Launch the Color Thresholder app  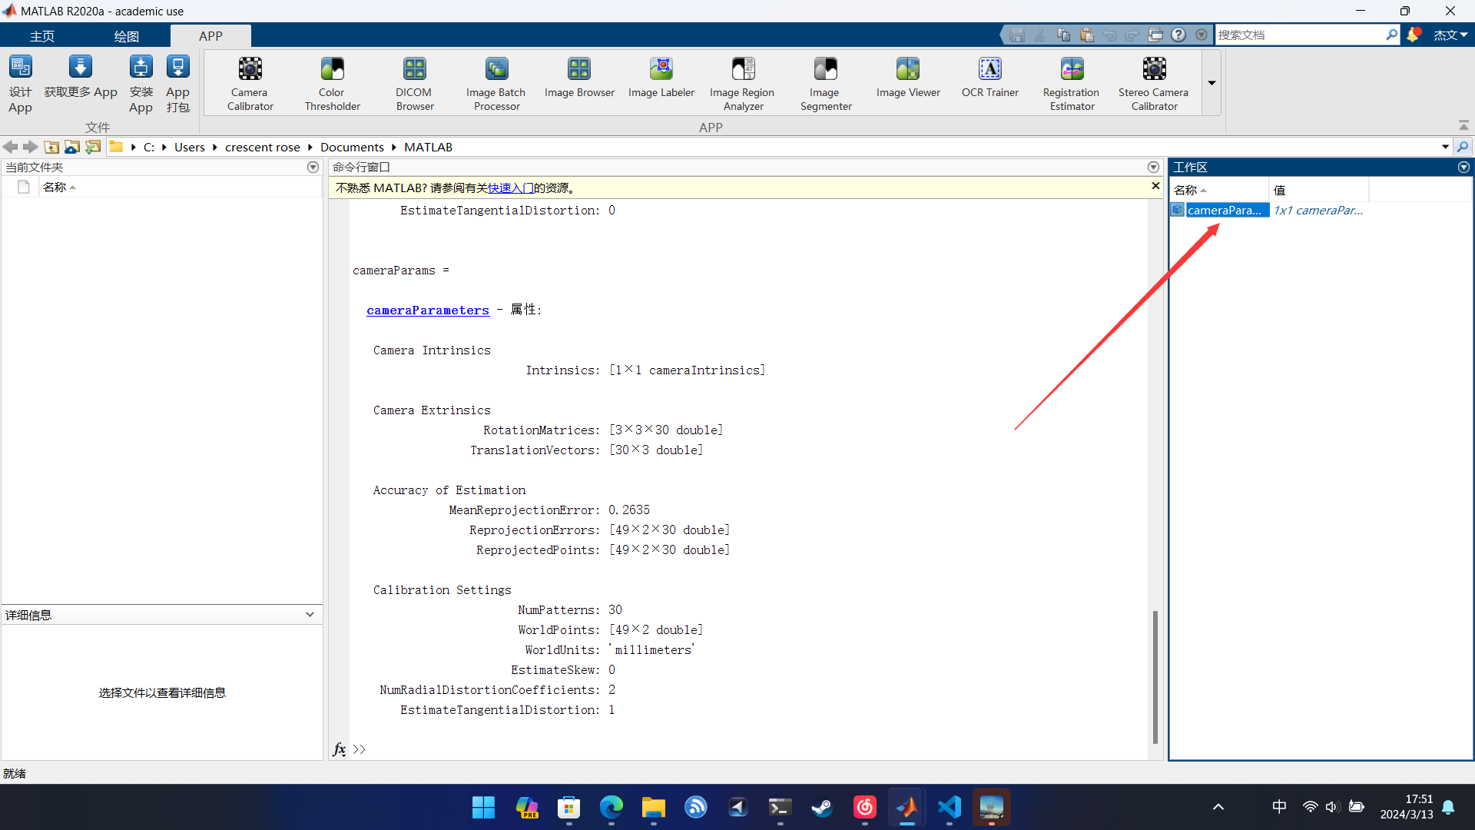[x=332, y=83]
